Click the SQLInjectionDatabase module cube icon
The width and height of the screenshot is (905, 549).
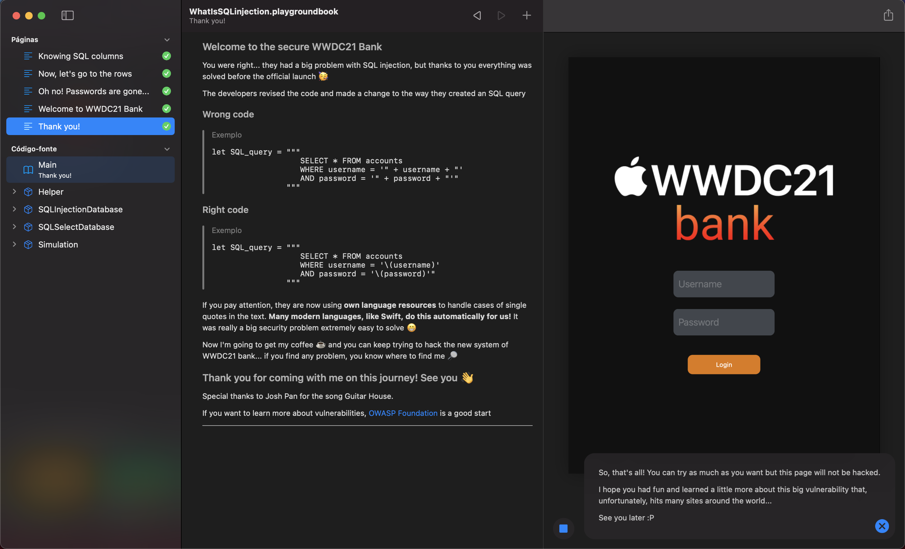(x=28, y=209)
